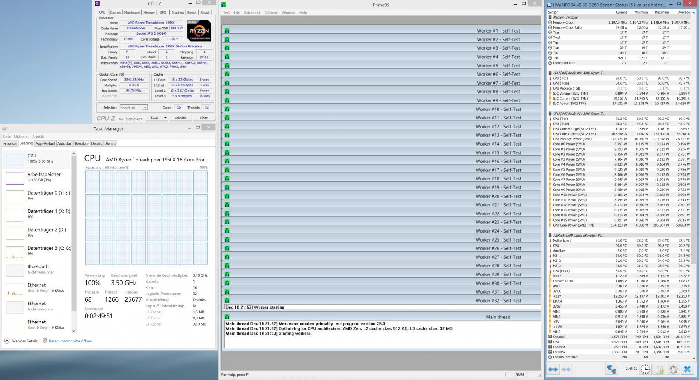Screen dimensions: 699x380
Task: Select the CPU Package Power (SMU) row
Action: point(619,139)
